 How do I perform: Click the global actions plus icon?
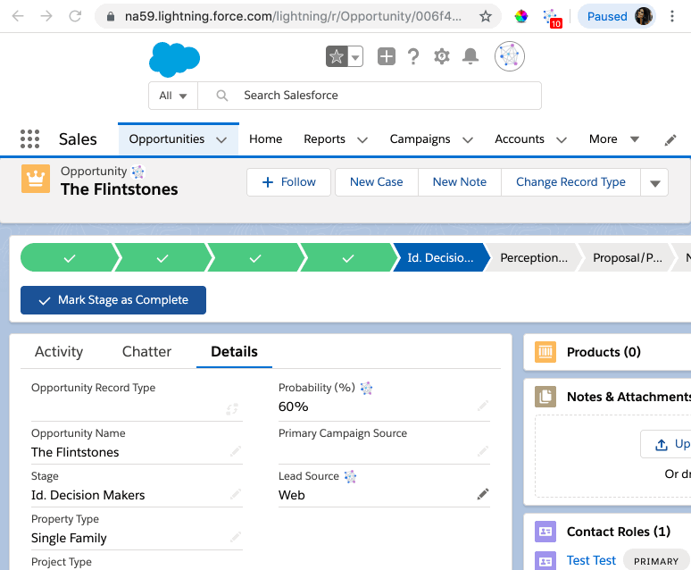point(386,56)
